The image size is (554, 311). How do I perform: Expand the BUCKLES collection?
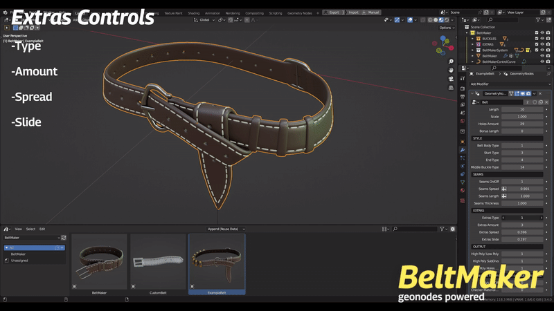click(472, 39)
